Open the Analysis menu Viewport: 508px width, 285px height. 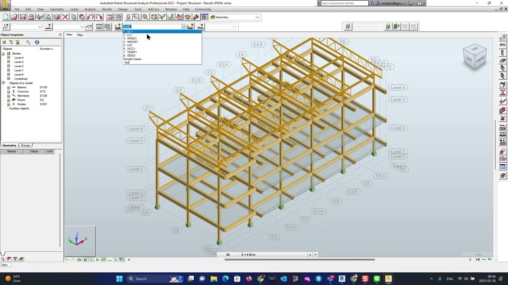90,9
